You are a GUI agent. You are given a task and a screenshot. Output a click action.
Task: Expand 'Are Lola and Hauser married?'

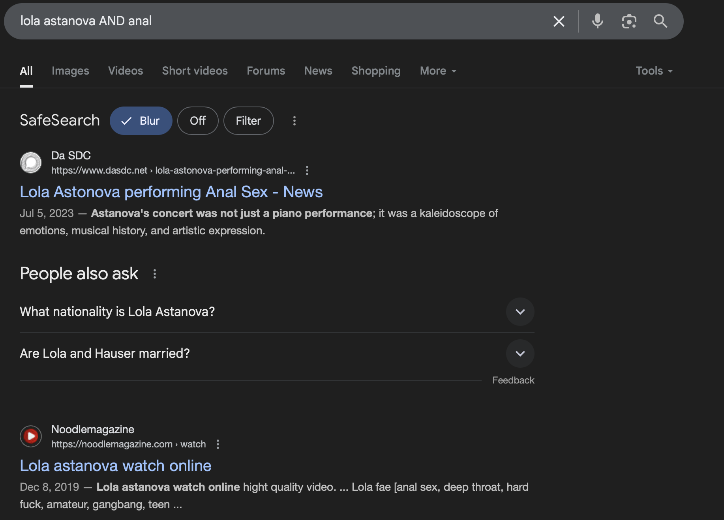coord(277,354)
